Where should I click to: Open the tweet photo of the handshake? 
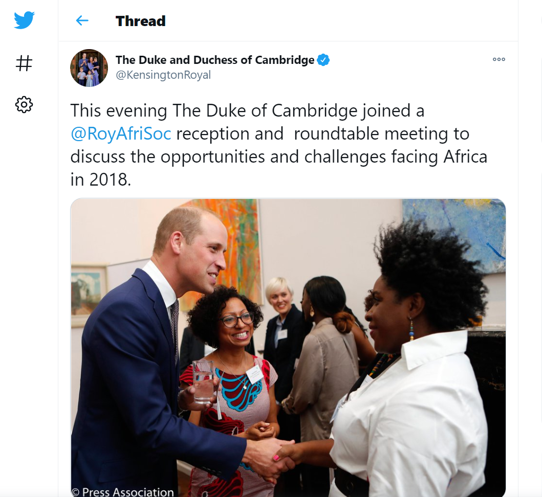click(288, 348)
